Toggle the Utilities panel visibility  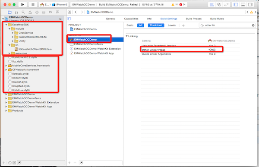pos(250,5)
